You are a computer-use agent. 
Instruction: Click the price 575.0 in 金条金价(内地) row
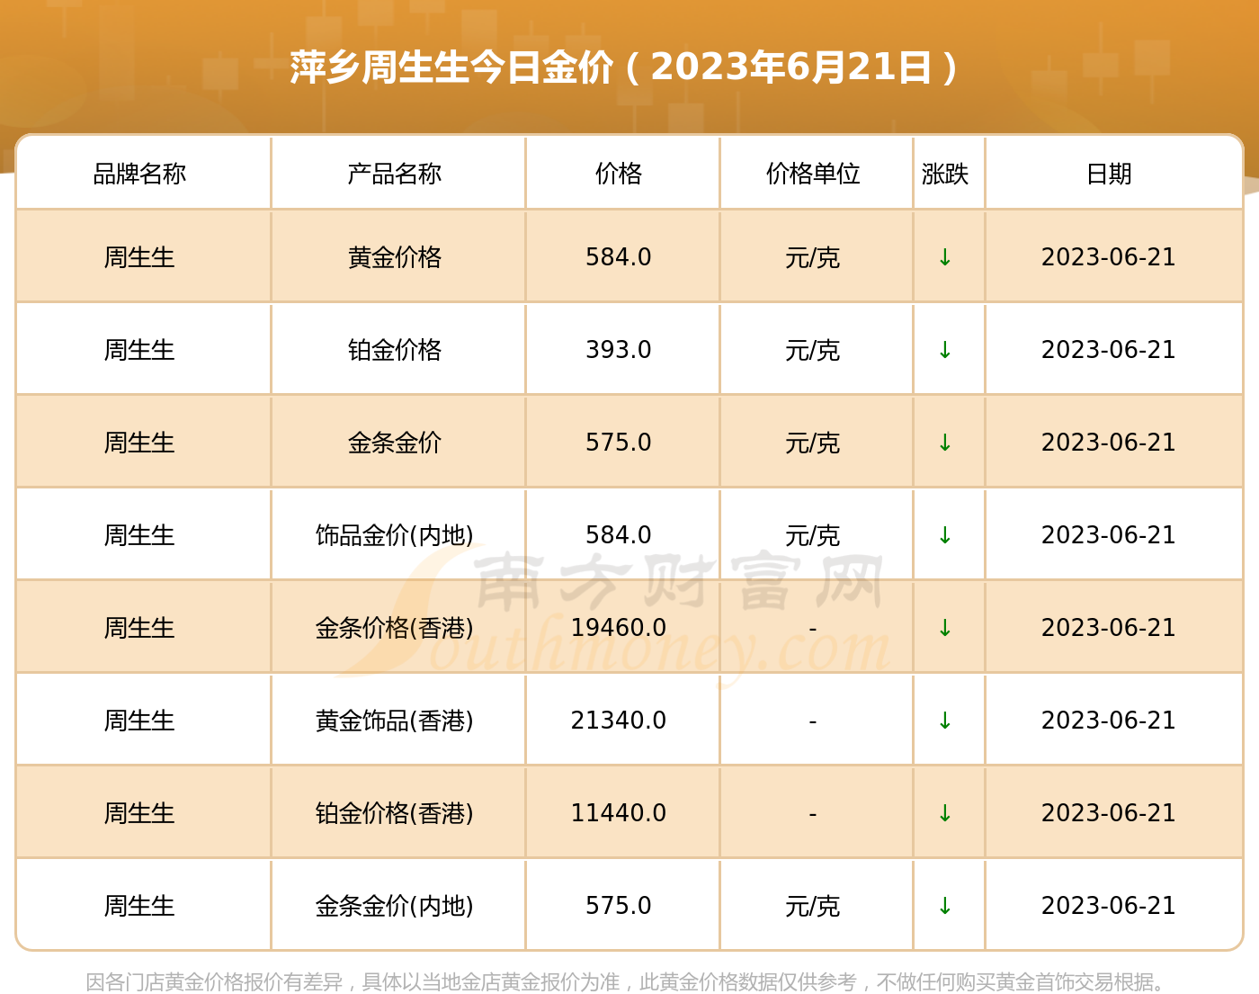coord(619,906)
